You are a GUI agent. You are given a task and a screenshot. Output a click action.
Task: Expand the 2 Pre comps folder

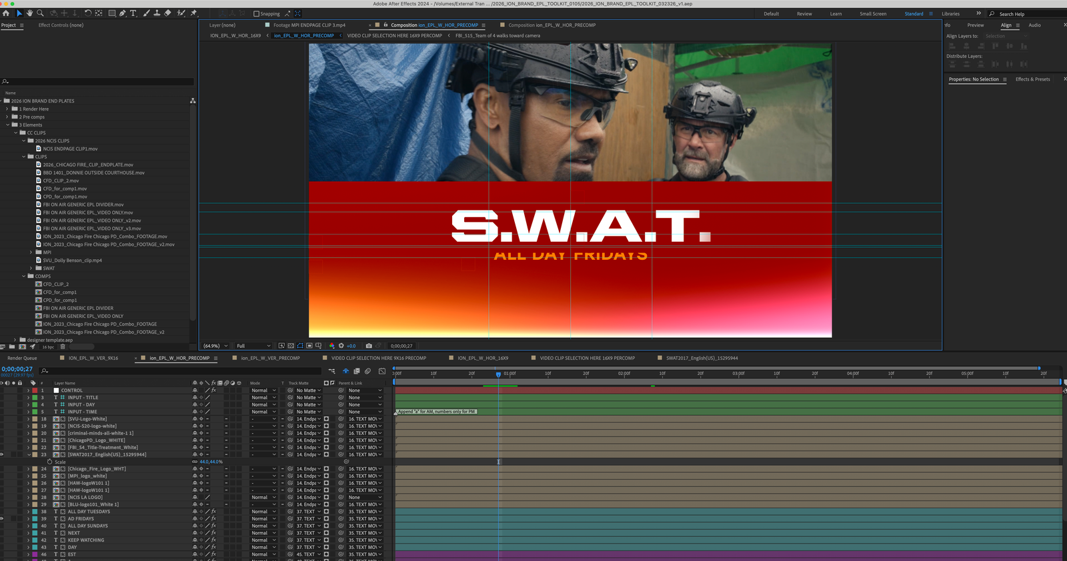[x=7, y=117]
